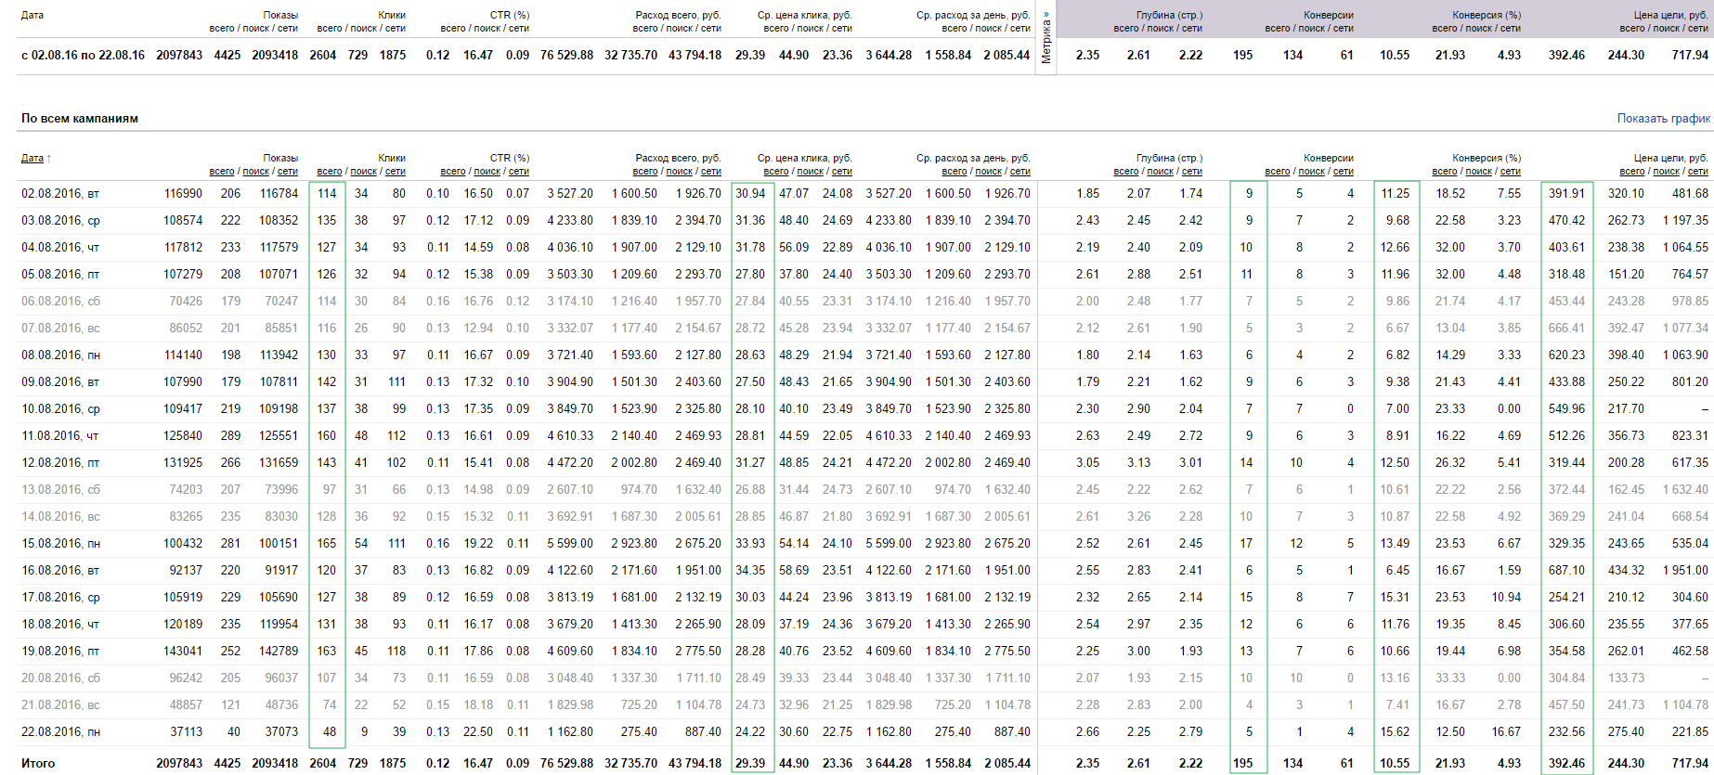Sort by Цена цели, руб. поиск link, campaigns table
1714x775 pixels.
(1667, 172)
